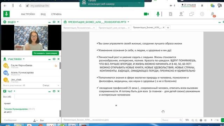This screenshot has width=224, height=126.
Task: Click the fit page view icon
Action: click(201, 120)
